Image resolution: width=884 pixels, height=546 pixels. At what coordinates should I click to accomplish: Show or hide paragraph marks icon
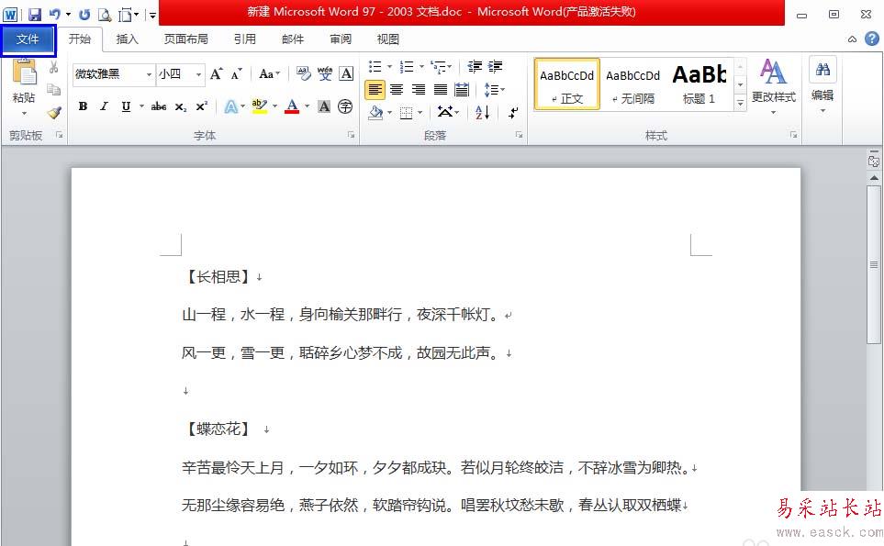[x=512, y=112]
